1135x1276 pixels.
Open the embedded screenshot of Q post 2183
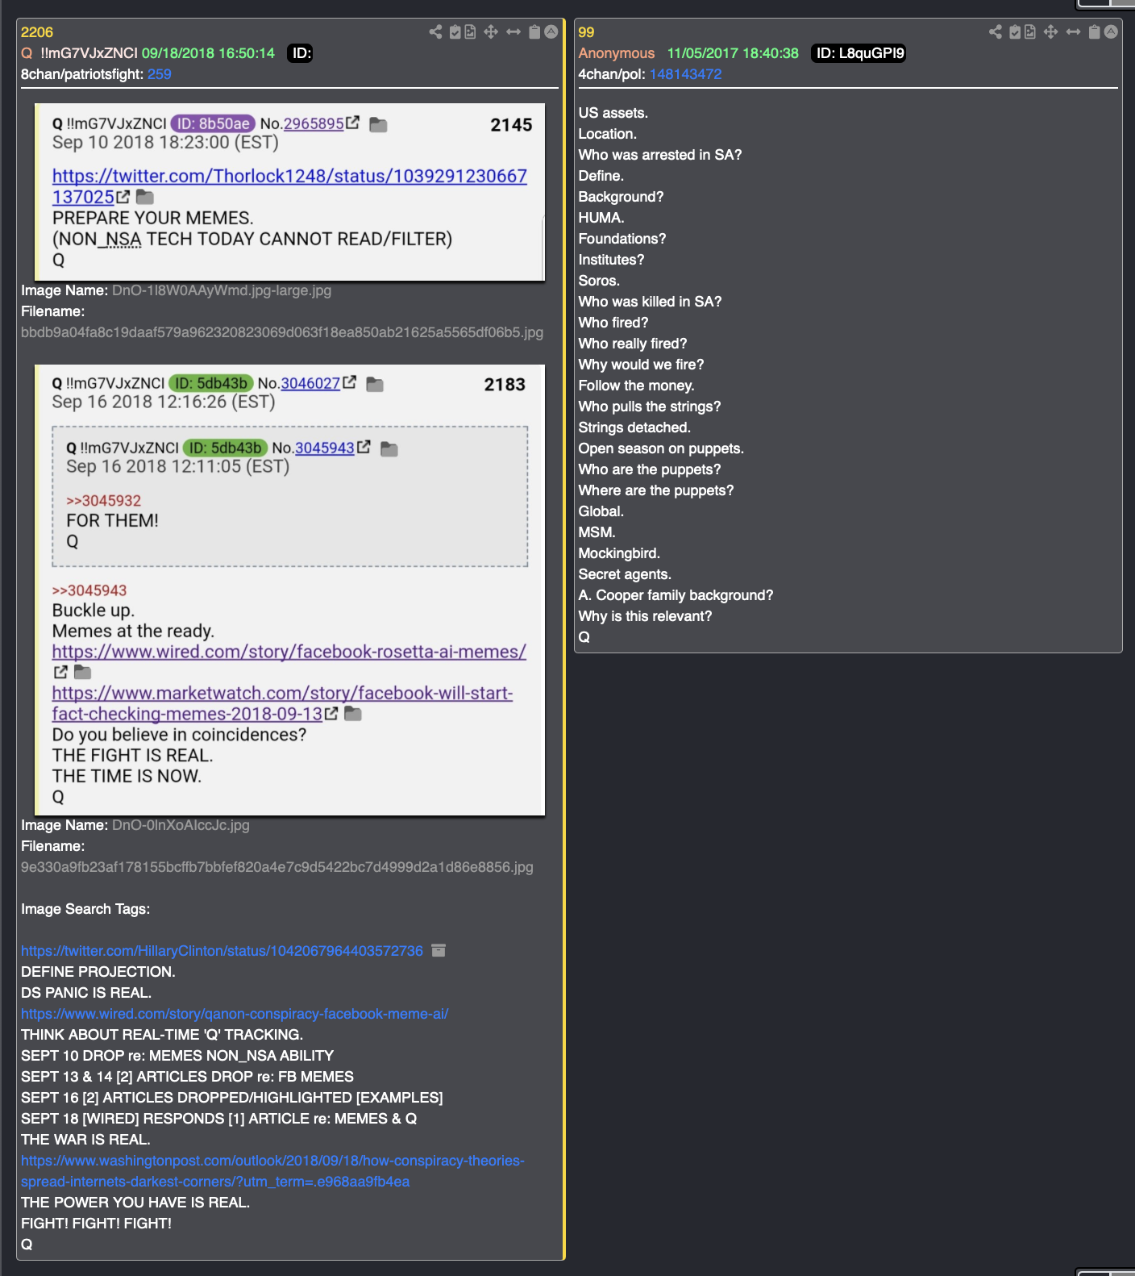click(x=290, y=590)
